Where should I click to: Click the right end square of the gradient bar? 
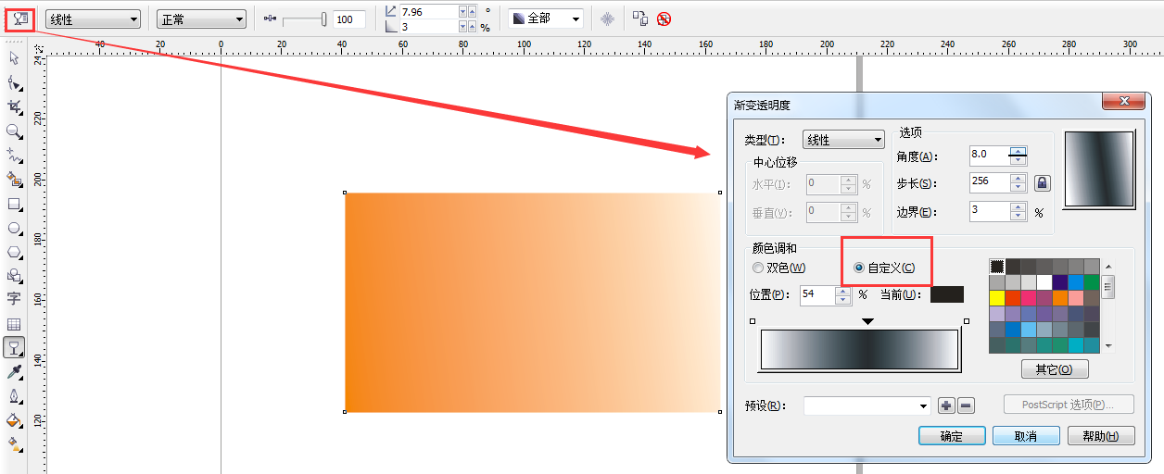pos(967,321)
